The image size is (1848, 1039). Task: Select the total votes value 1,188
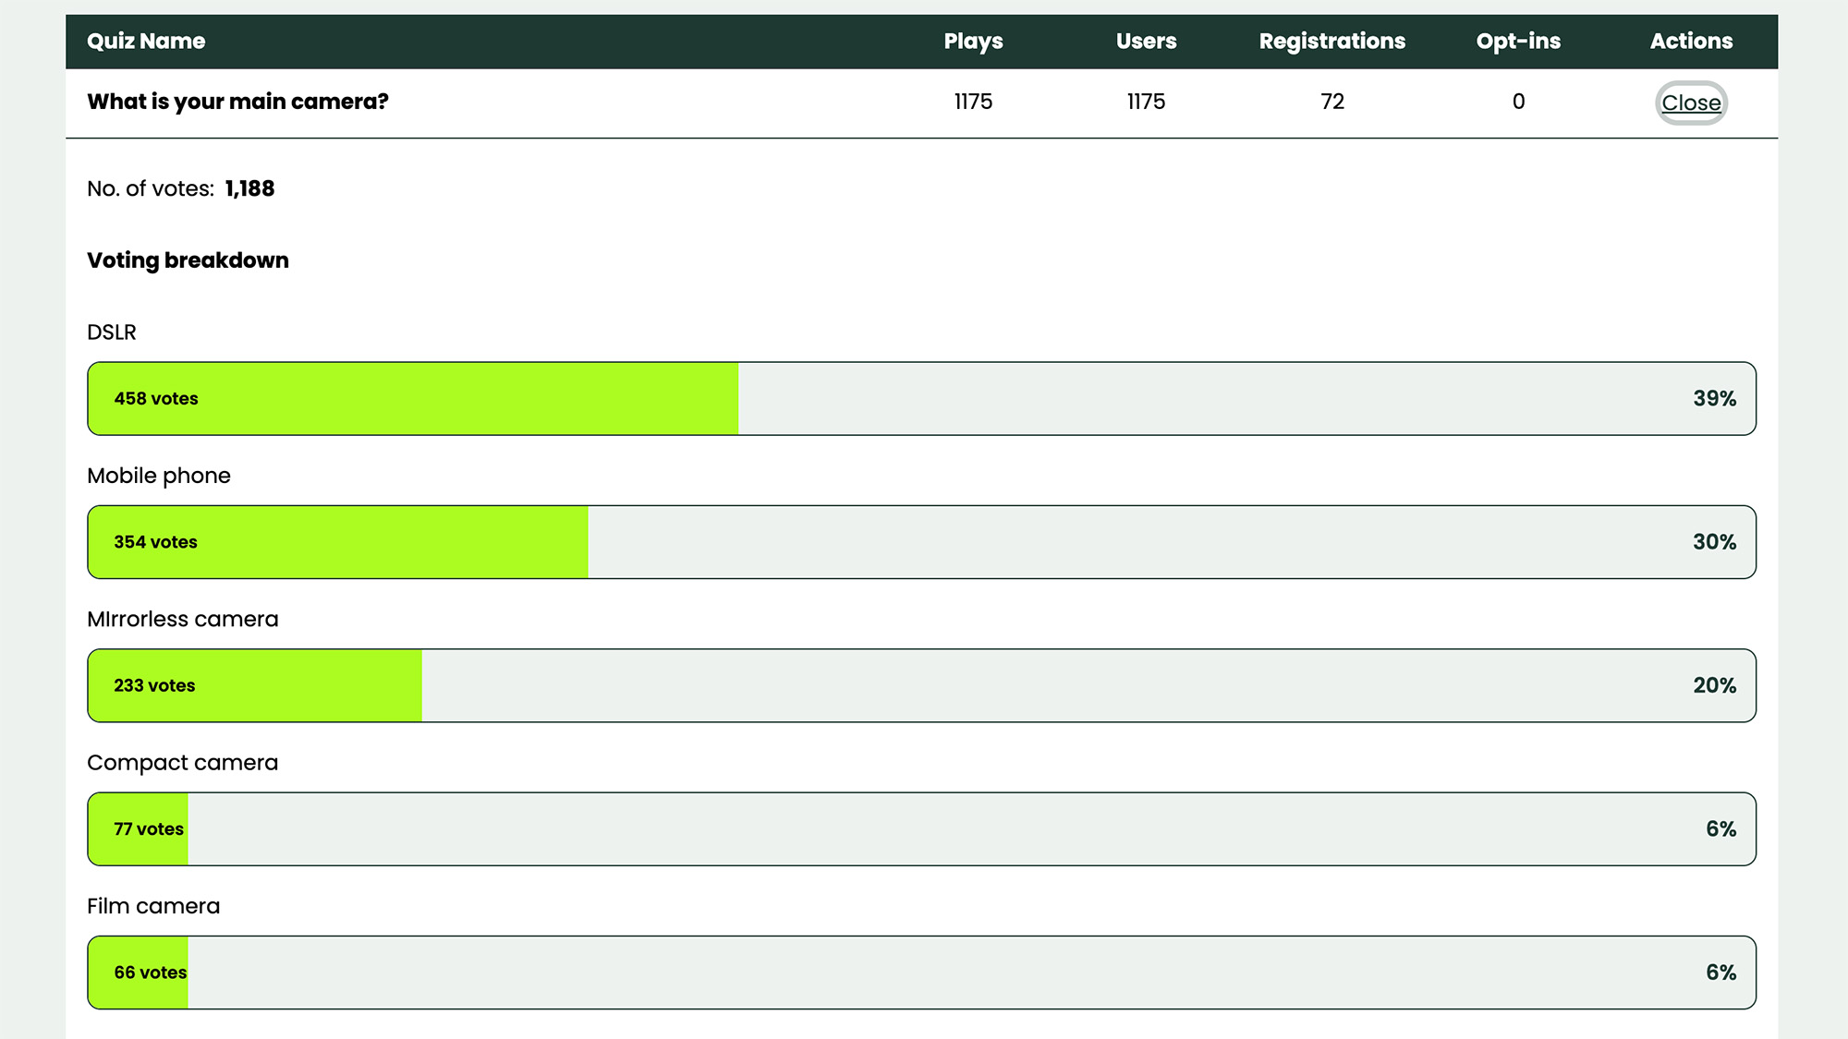pyautogui.click(x=249, y=188)
